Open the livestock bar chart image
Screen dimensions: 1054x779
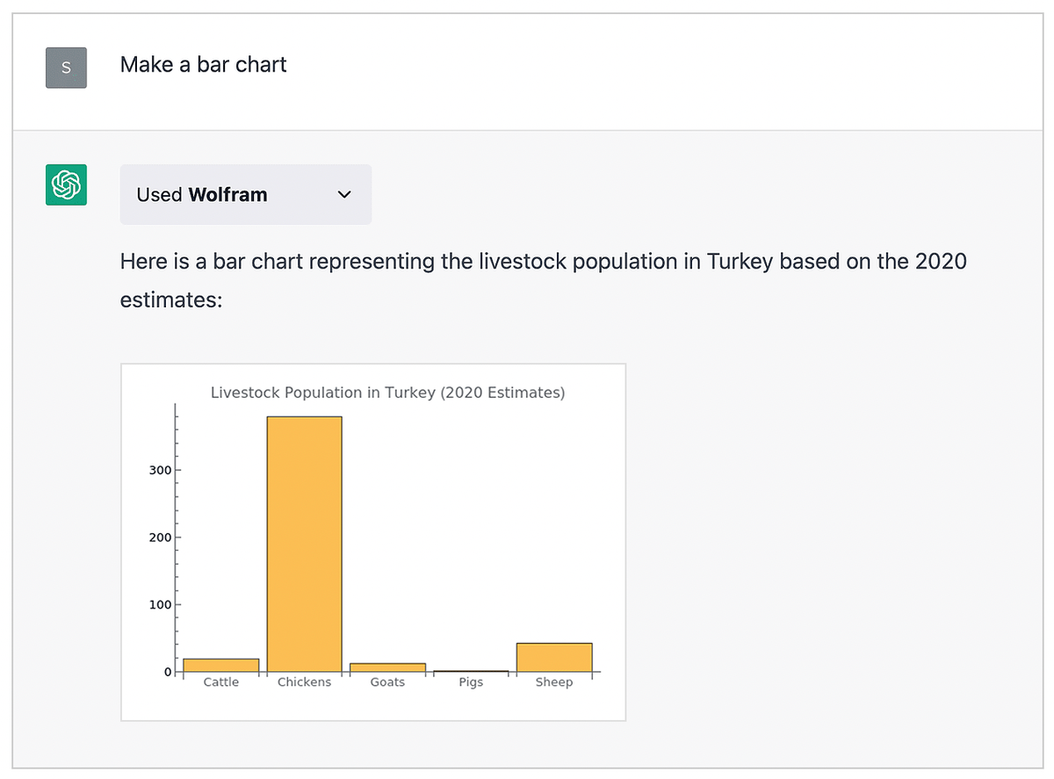pos(373,542)
